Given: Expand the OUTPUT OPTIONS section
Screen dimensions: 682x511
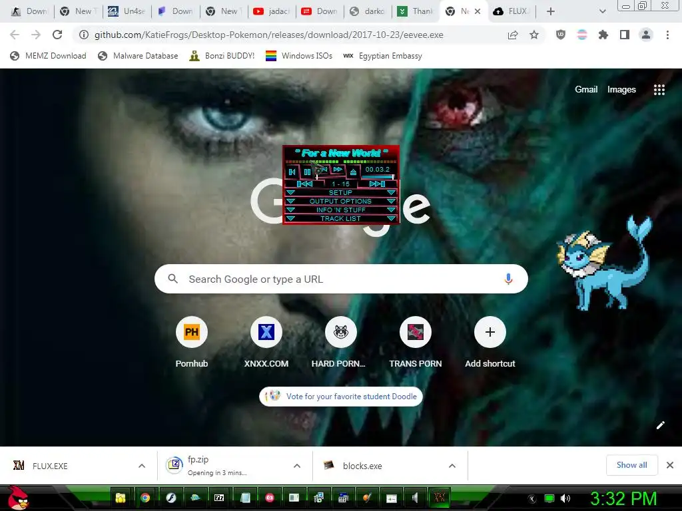Looking at the screenshot, I should [340, 201].
